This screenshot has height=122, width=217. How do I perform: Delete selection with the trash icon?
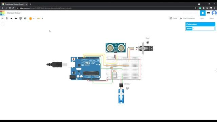point(7,18)
